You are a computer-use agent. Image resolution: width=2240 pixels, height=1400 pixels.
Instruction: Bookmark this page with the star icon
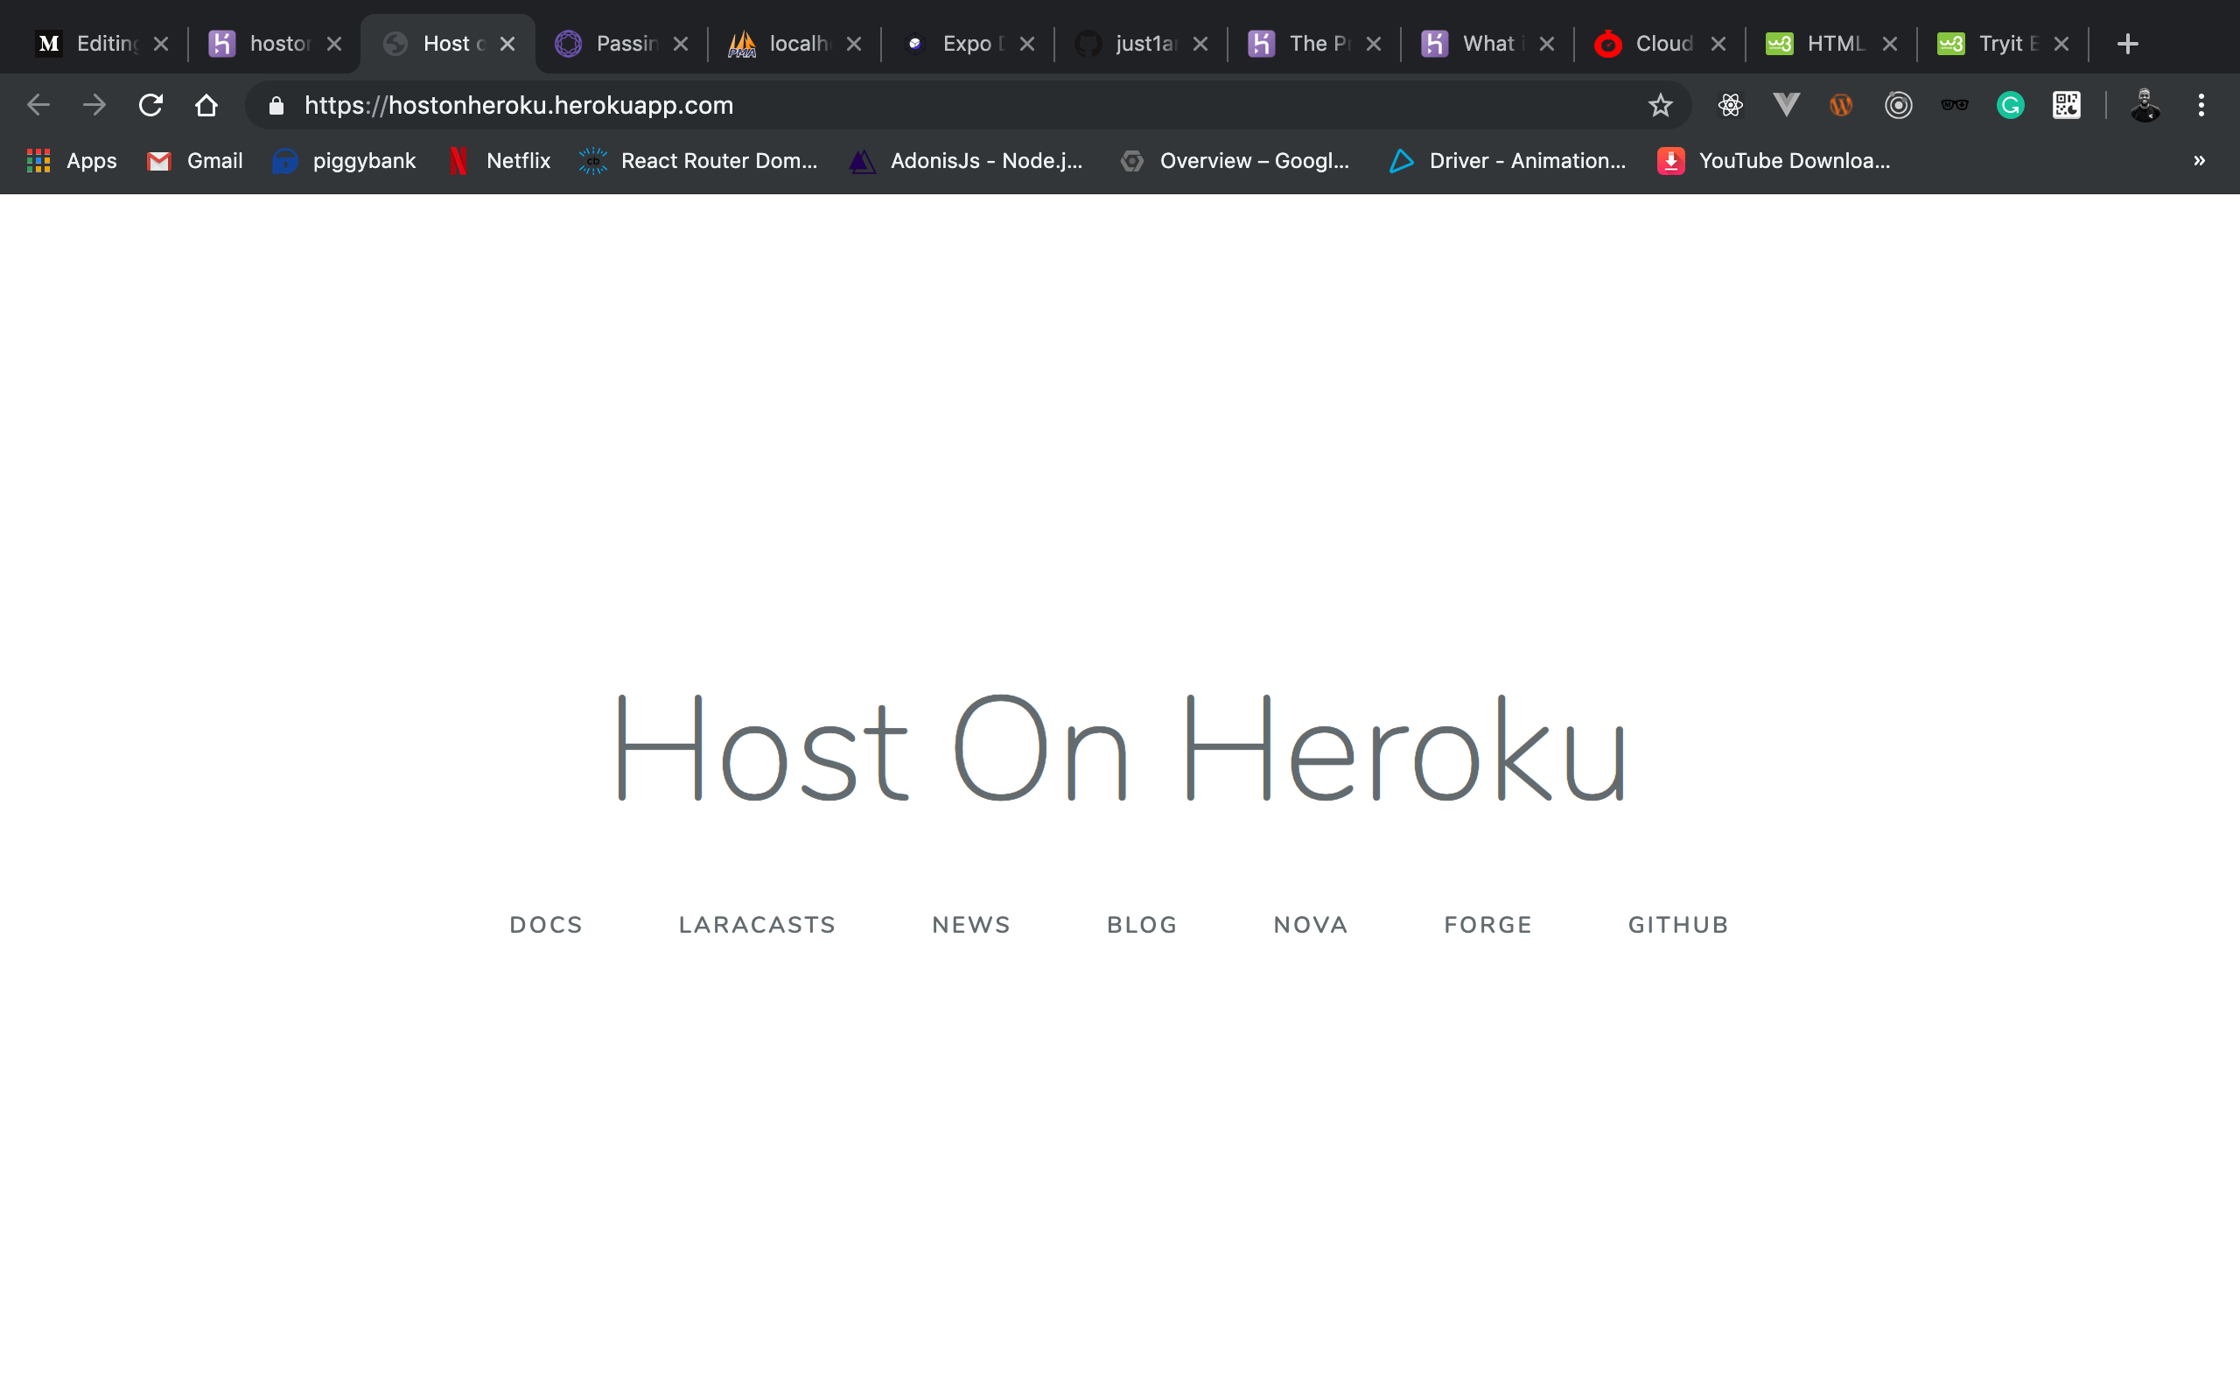click(1661, 105)
